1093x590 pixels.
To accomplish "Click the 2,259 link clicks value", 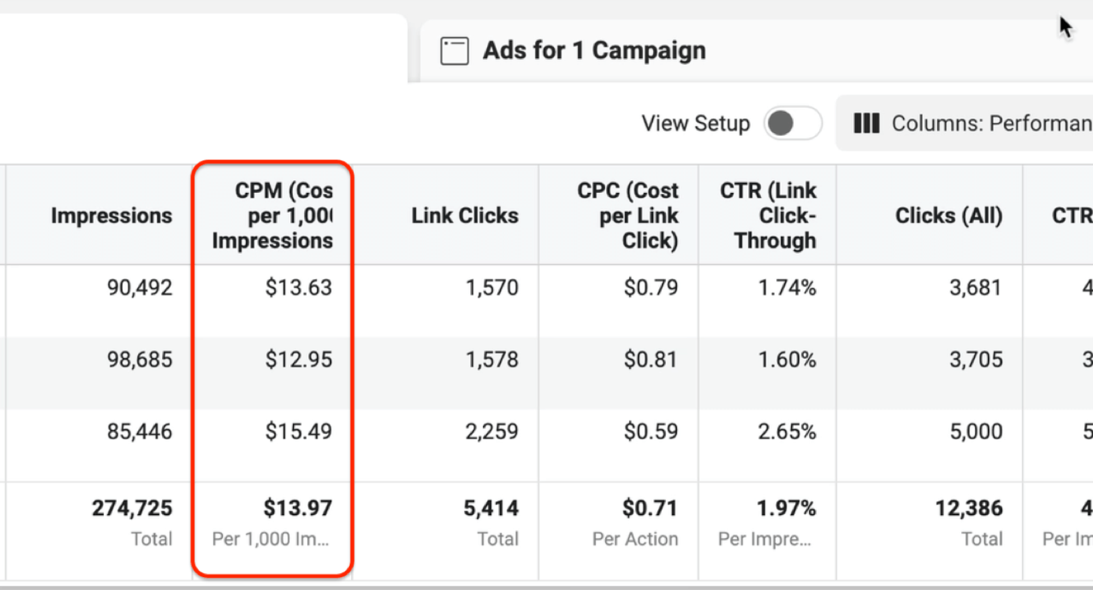I will point(492,432).
